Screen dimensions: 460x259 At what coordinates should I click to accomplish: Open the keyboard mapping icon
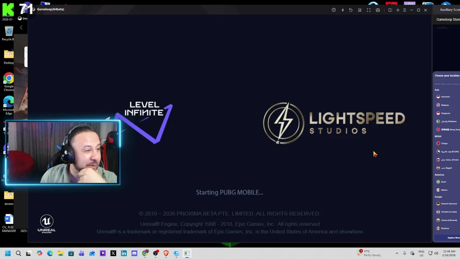360,10
